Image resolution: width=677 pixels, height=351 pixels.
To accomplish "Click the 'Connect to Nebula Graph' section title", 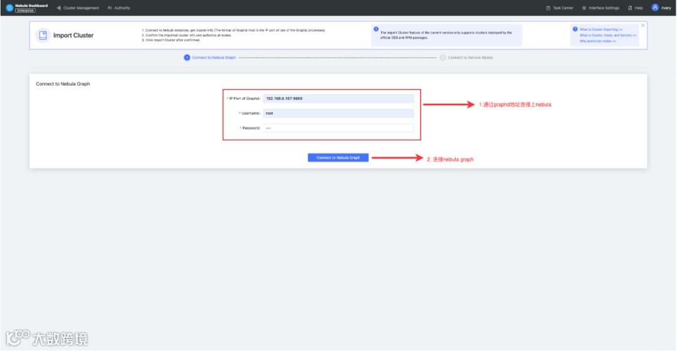I will tap(63, 84).
